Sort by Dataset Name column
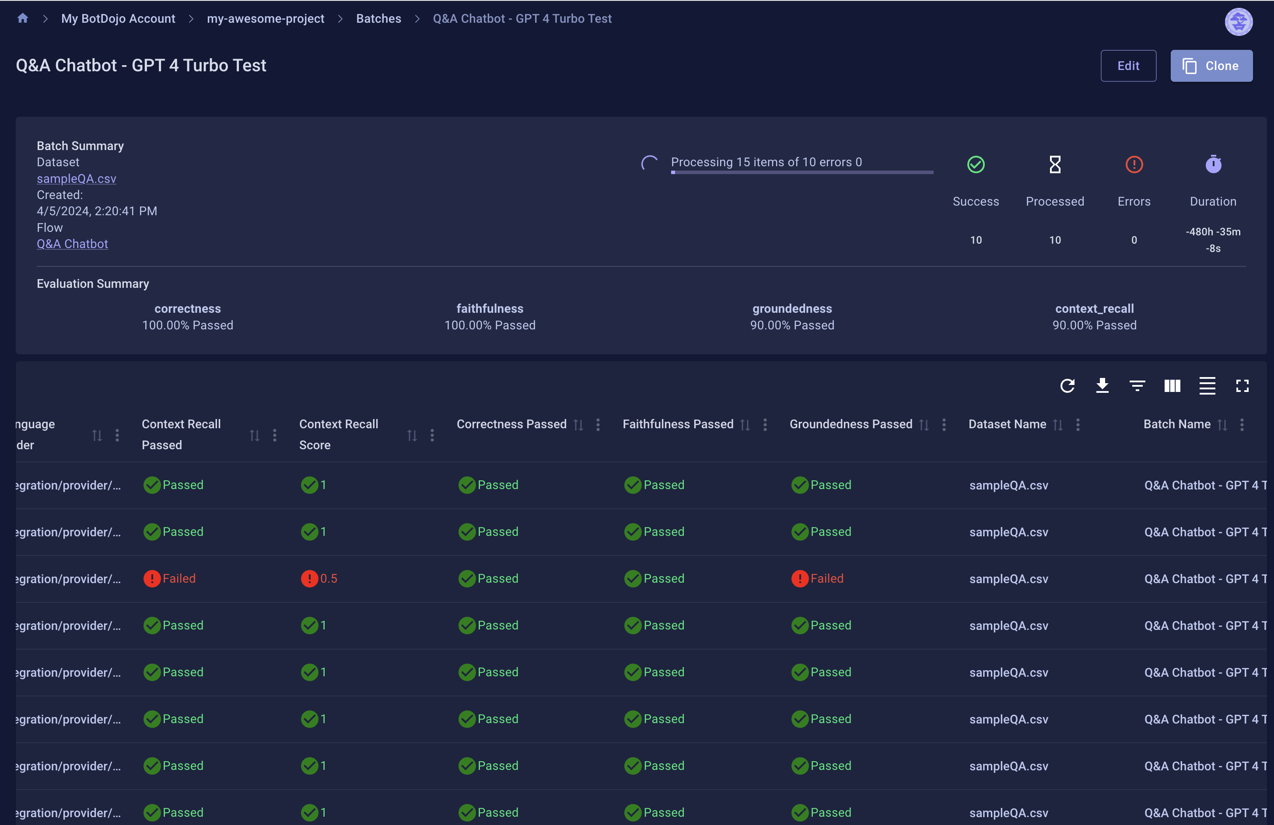The image size is (1274, 825). tap(1058, 425)
